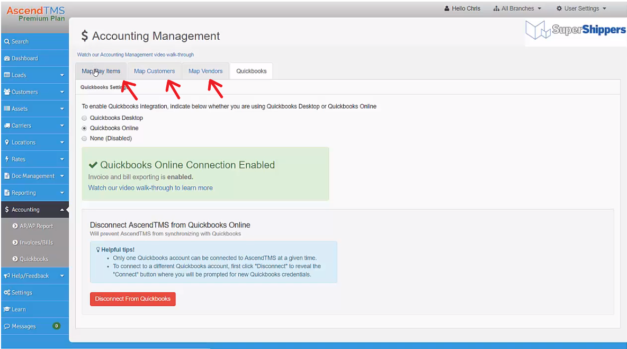This screenshot has height=349, width=627.
Task: Click the Accounting dollar sign icon
Action: pos(7,210)
